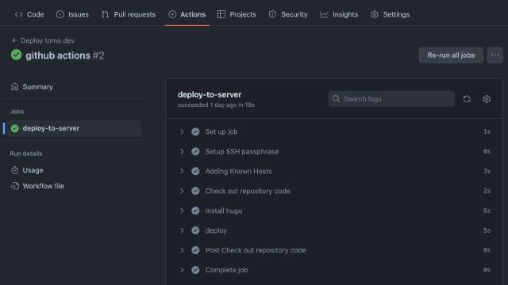Open the Issues tab

click(x=72, y=14)
